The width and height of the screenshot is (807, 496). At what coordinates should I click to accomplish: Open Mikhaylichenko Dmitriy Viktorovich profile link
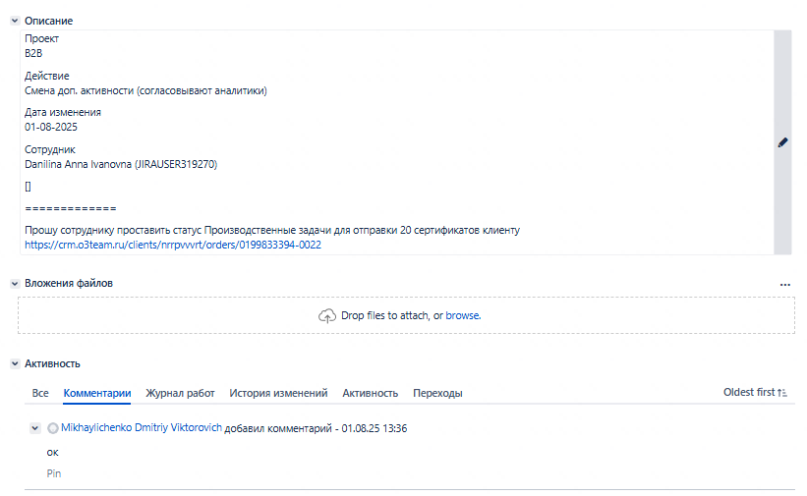coord(142,427)
